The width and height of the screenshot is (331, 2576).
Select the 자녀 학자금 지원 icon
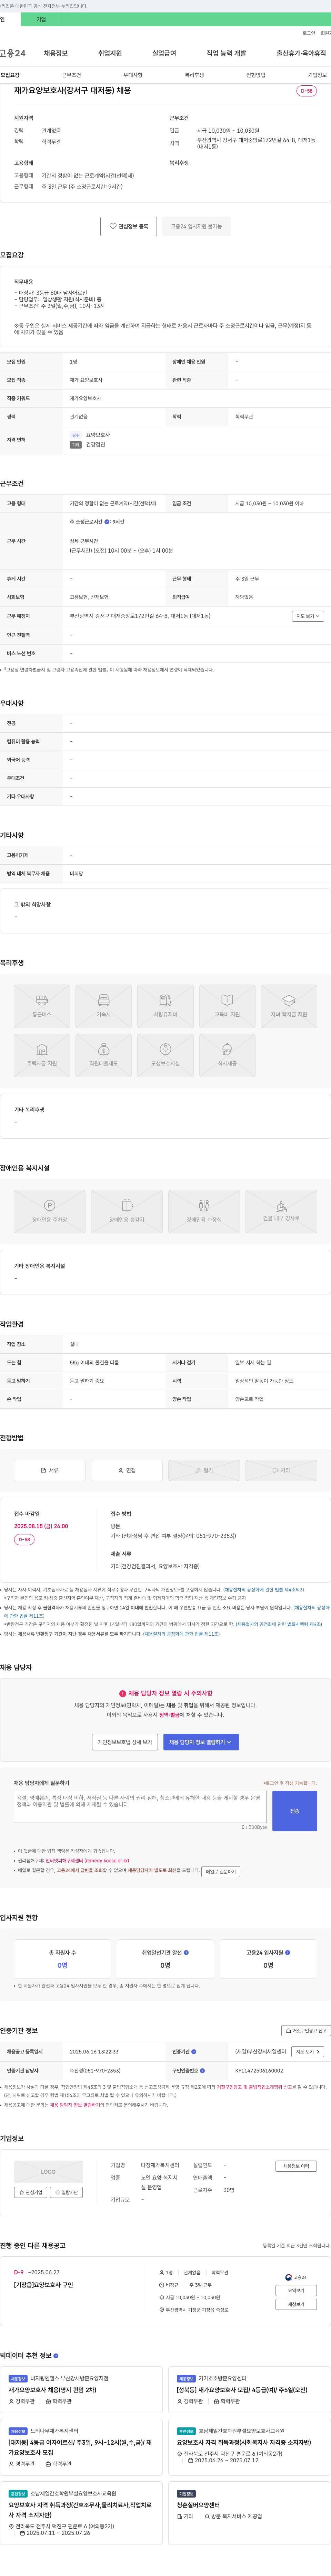pyautogui.click(x=289, y=1006)
